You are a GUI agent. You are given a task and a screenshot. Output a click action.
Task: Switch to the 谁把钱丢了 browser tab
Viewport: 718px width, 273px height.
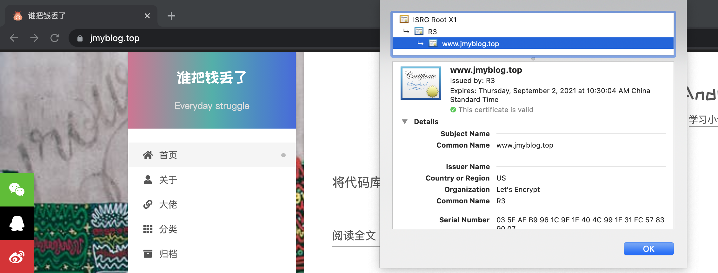(81, 16)
